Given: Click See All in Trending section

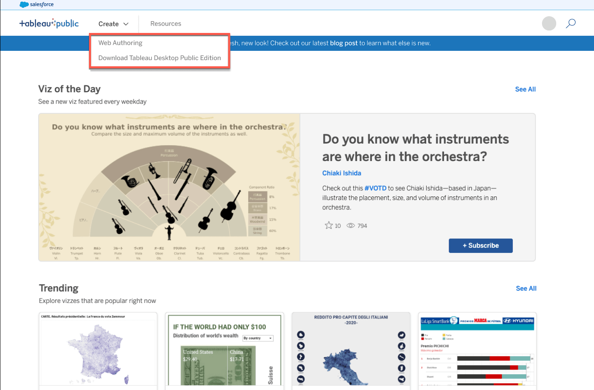Looking at the screenshot, I should pos(526,288).
